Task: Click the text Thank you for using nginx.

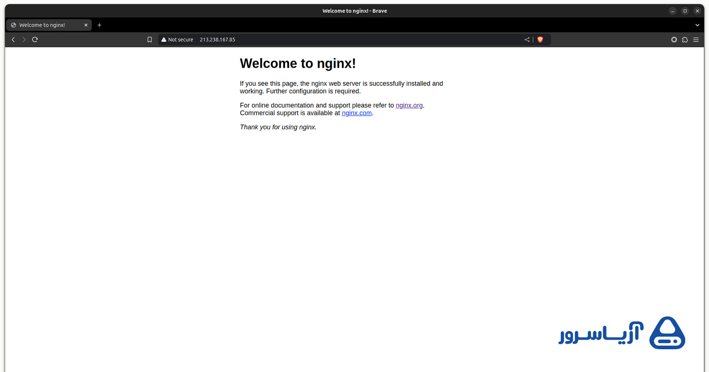Action: coord(278,127)
